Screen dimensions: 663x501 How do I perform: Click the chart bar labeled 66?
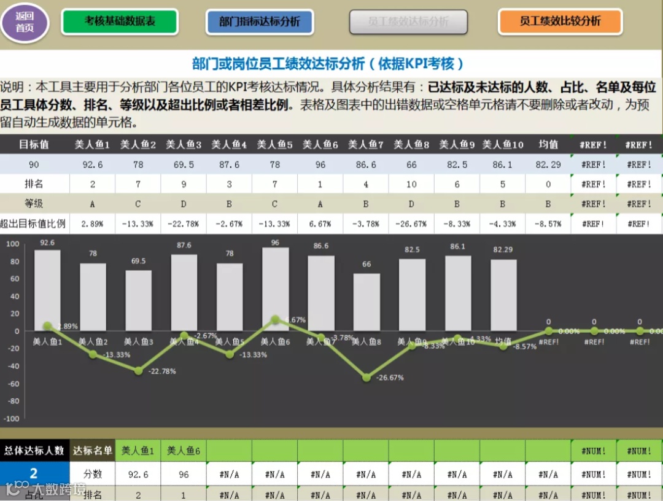pos(366,302)
